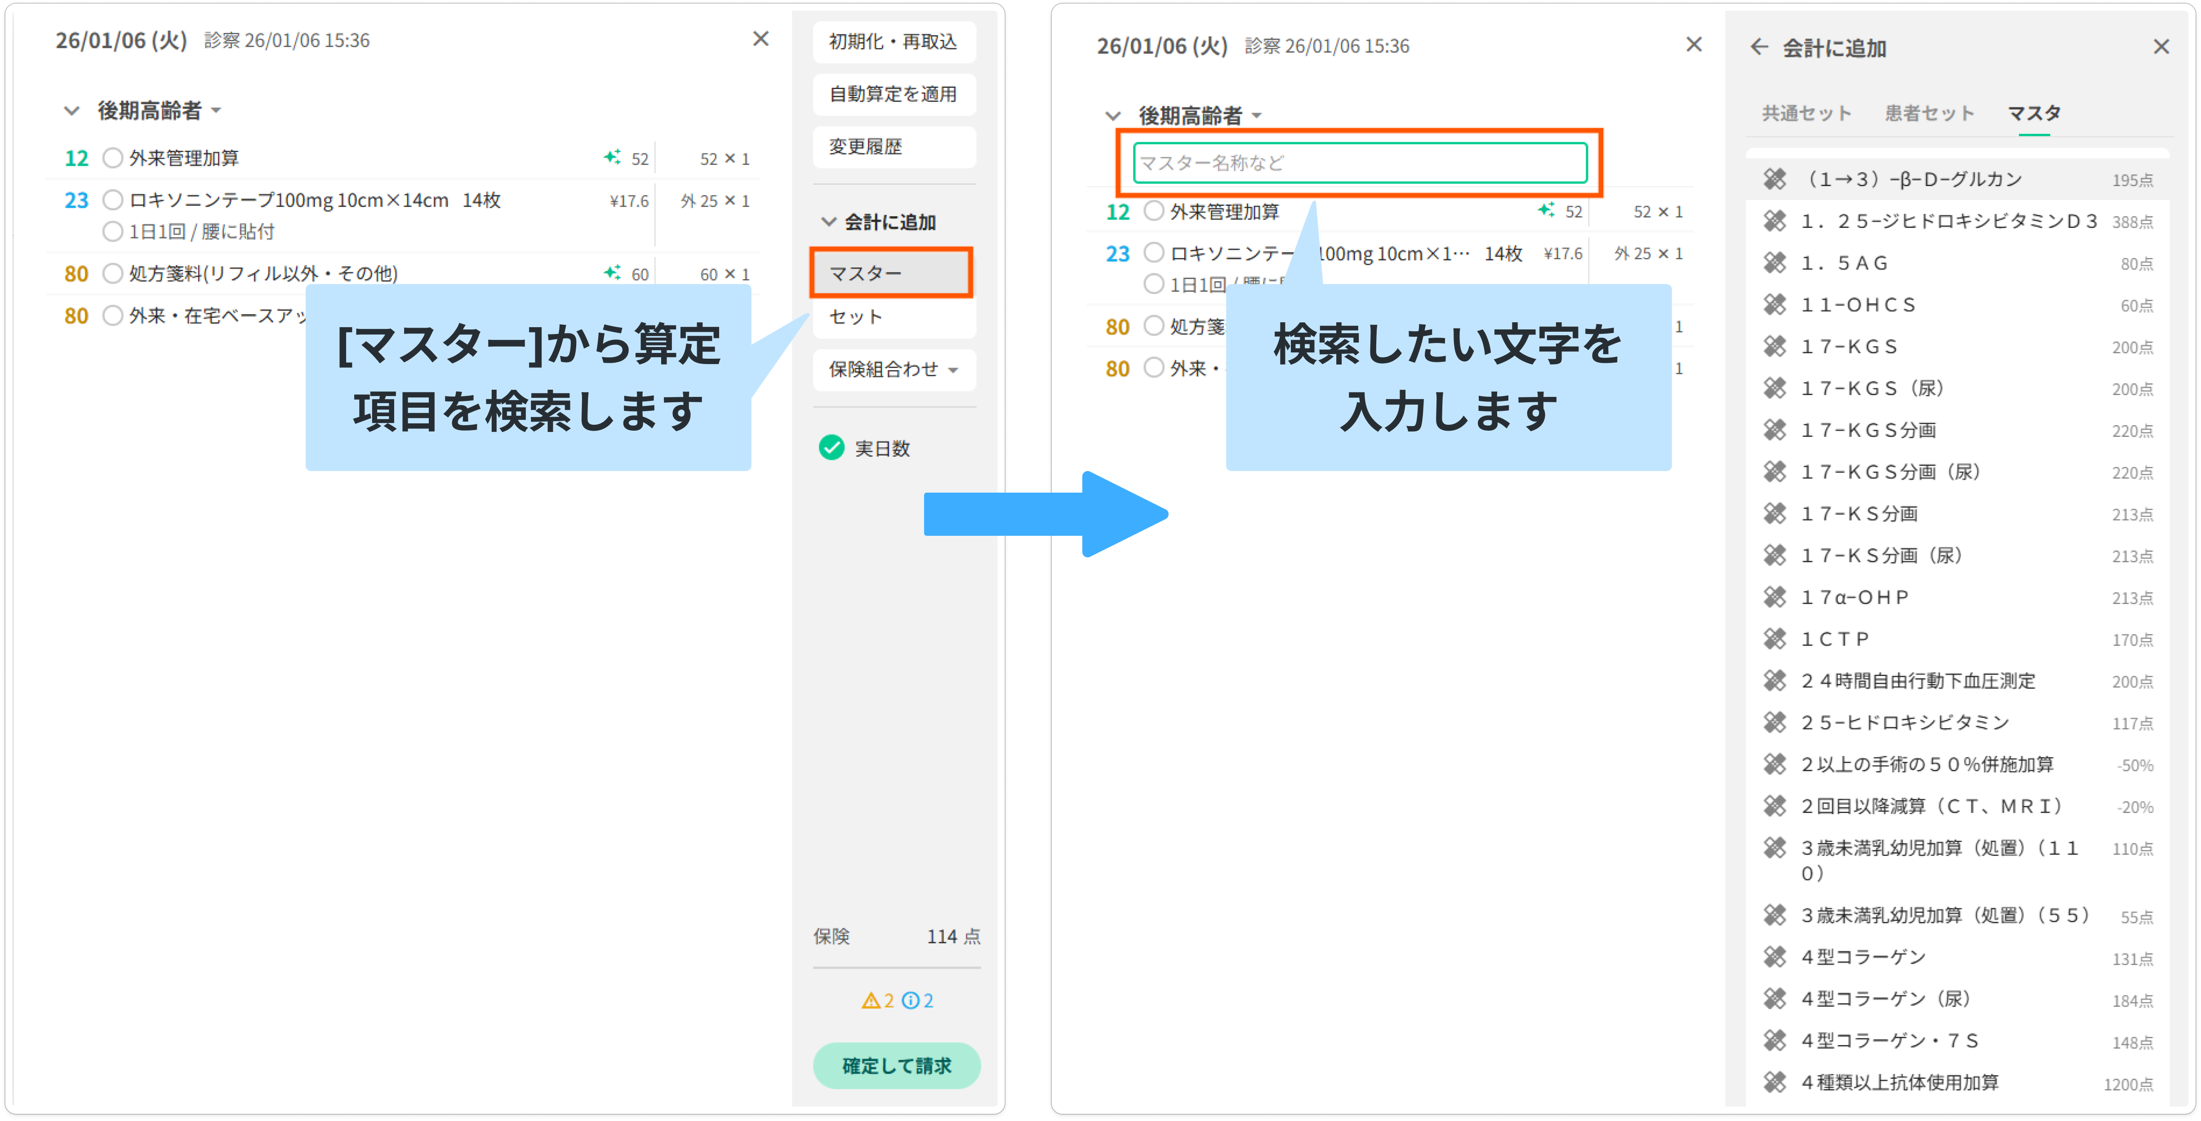Collapse the left 後期高齢者 section chevron
This screenshot has width=2201, height=1121.
pyautogui.click(x=72, y=111)
